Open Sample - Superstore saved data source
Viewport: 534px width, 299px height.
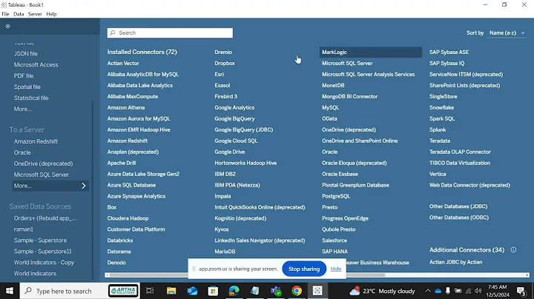coord(40,241)
